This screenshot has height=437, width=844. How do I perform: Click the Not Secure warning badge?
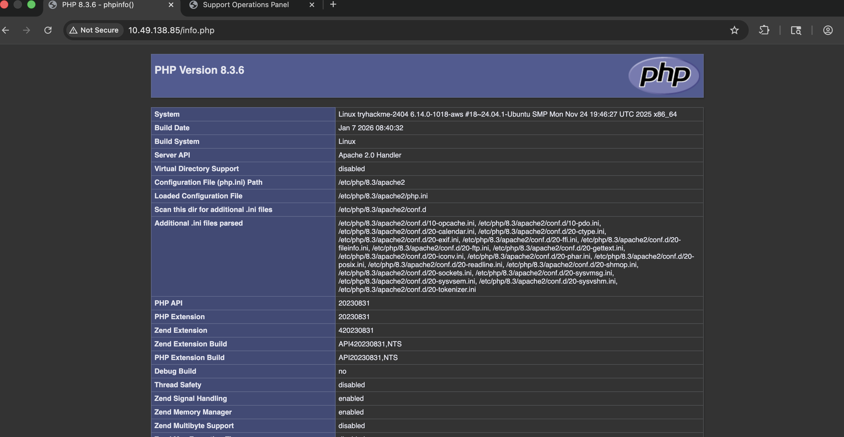(94, 30)
